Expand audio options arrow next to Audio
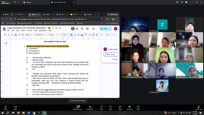The width and height of the screenshot is (204, 115). coord(9,107)
